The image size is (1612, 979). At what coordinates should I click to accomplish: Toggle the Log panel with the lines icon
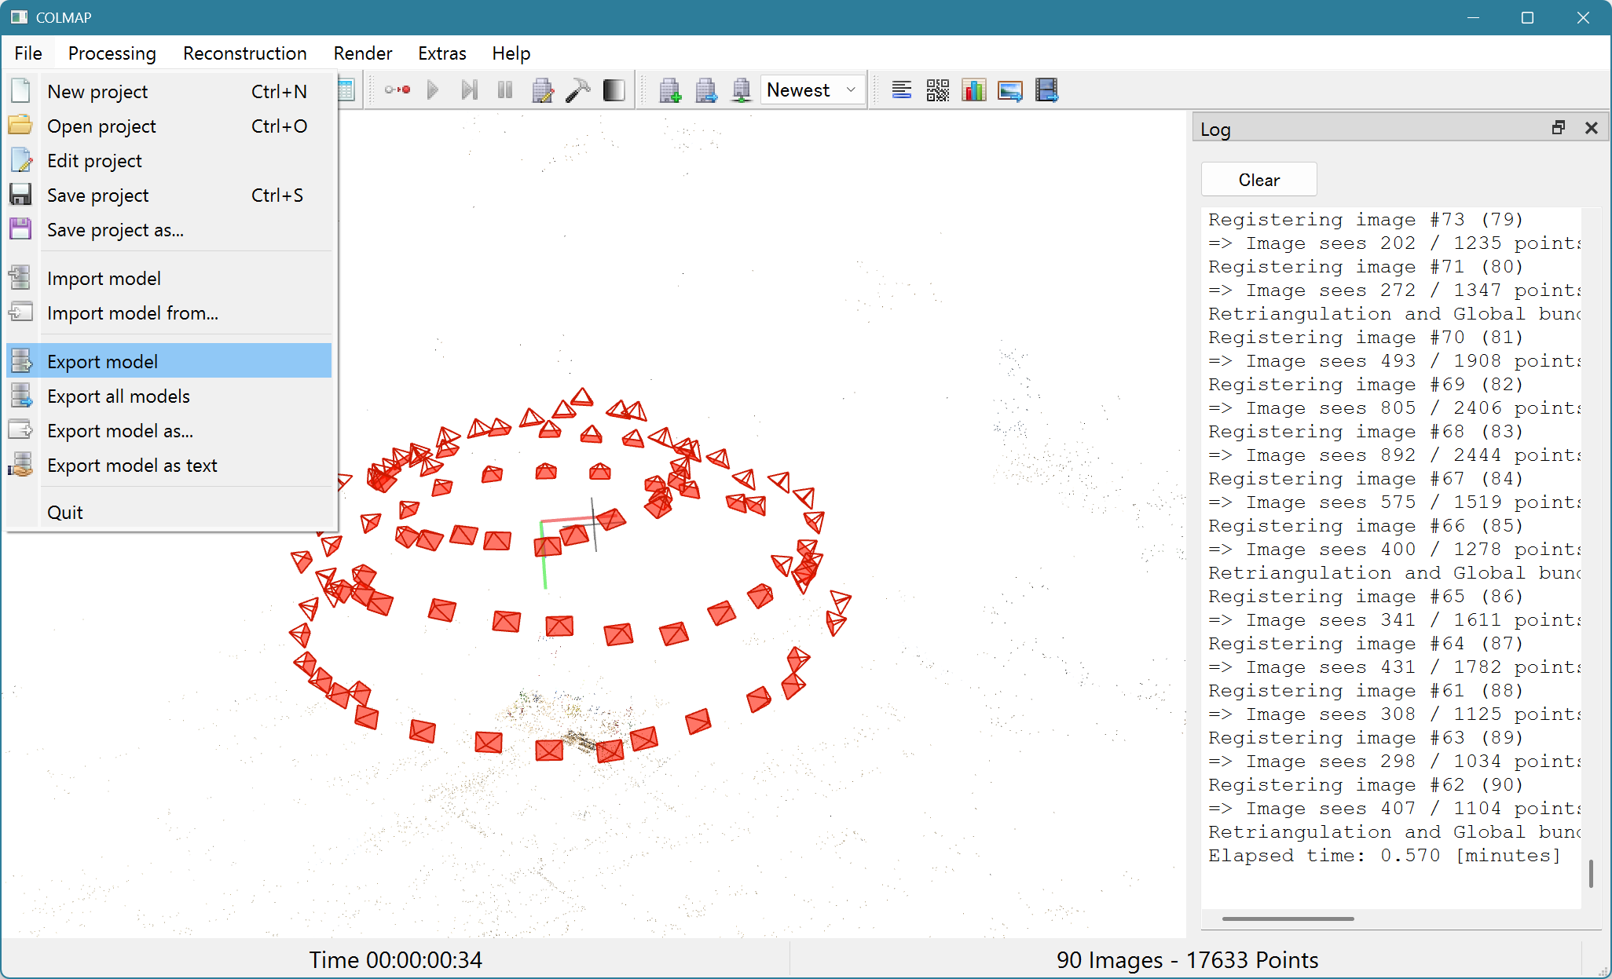[901, 89]
